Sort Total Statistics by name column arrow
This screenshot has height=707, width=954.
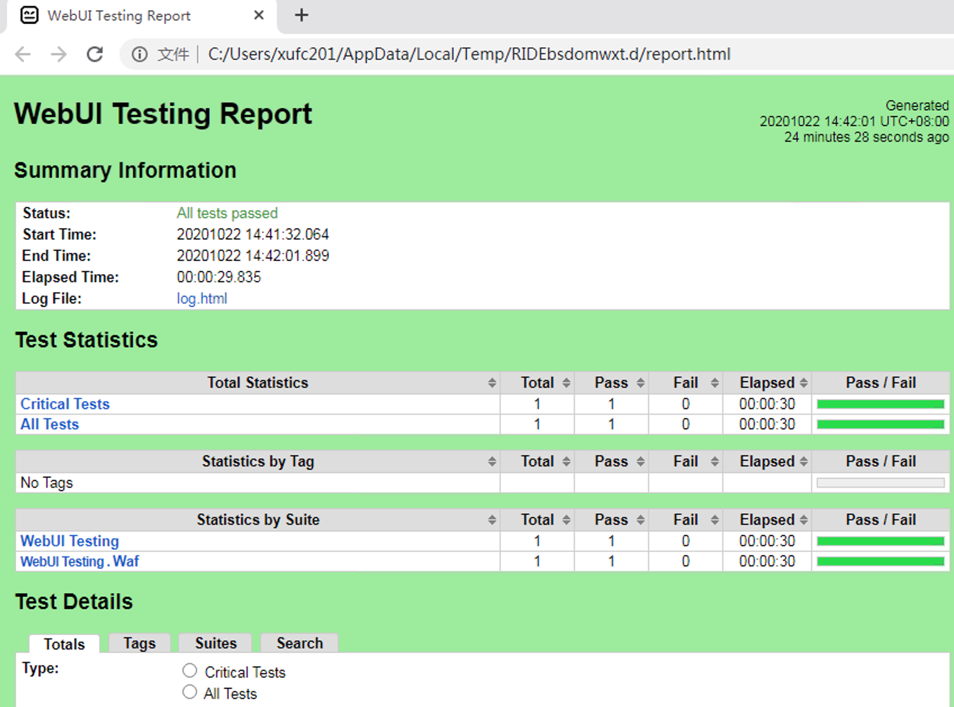492,383
